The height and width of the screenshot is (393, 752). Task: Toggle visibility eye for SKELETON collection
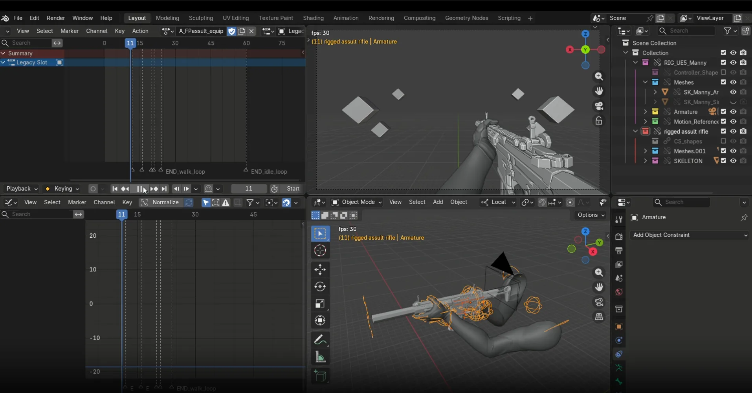[733, 161]
